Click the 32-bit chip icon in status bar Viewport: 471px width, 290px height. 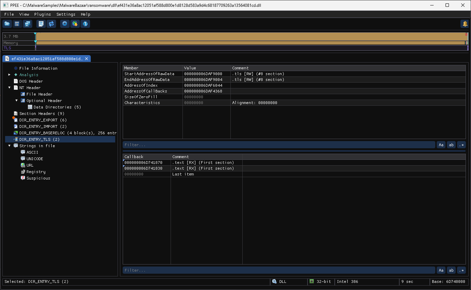coord(312,282)
